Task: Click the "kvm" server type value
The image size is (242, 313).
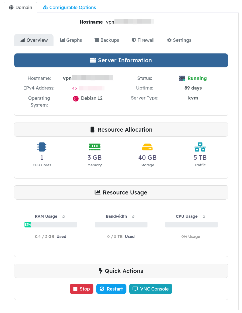Action: click(x=193, y=98)
